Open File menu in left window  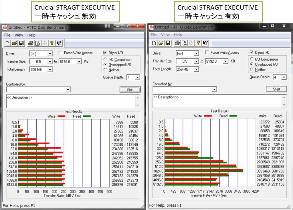point(7,35)
